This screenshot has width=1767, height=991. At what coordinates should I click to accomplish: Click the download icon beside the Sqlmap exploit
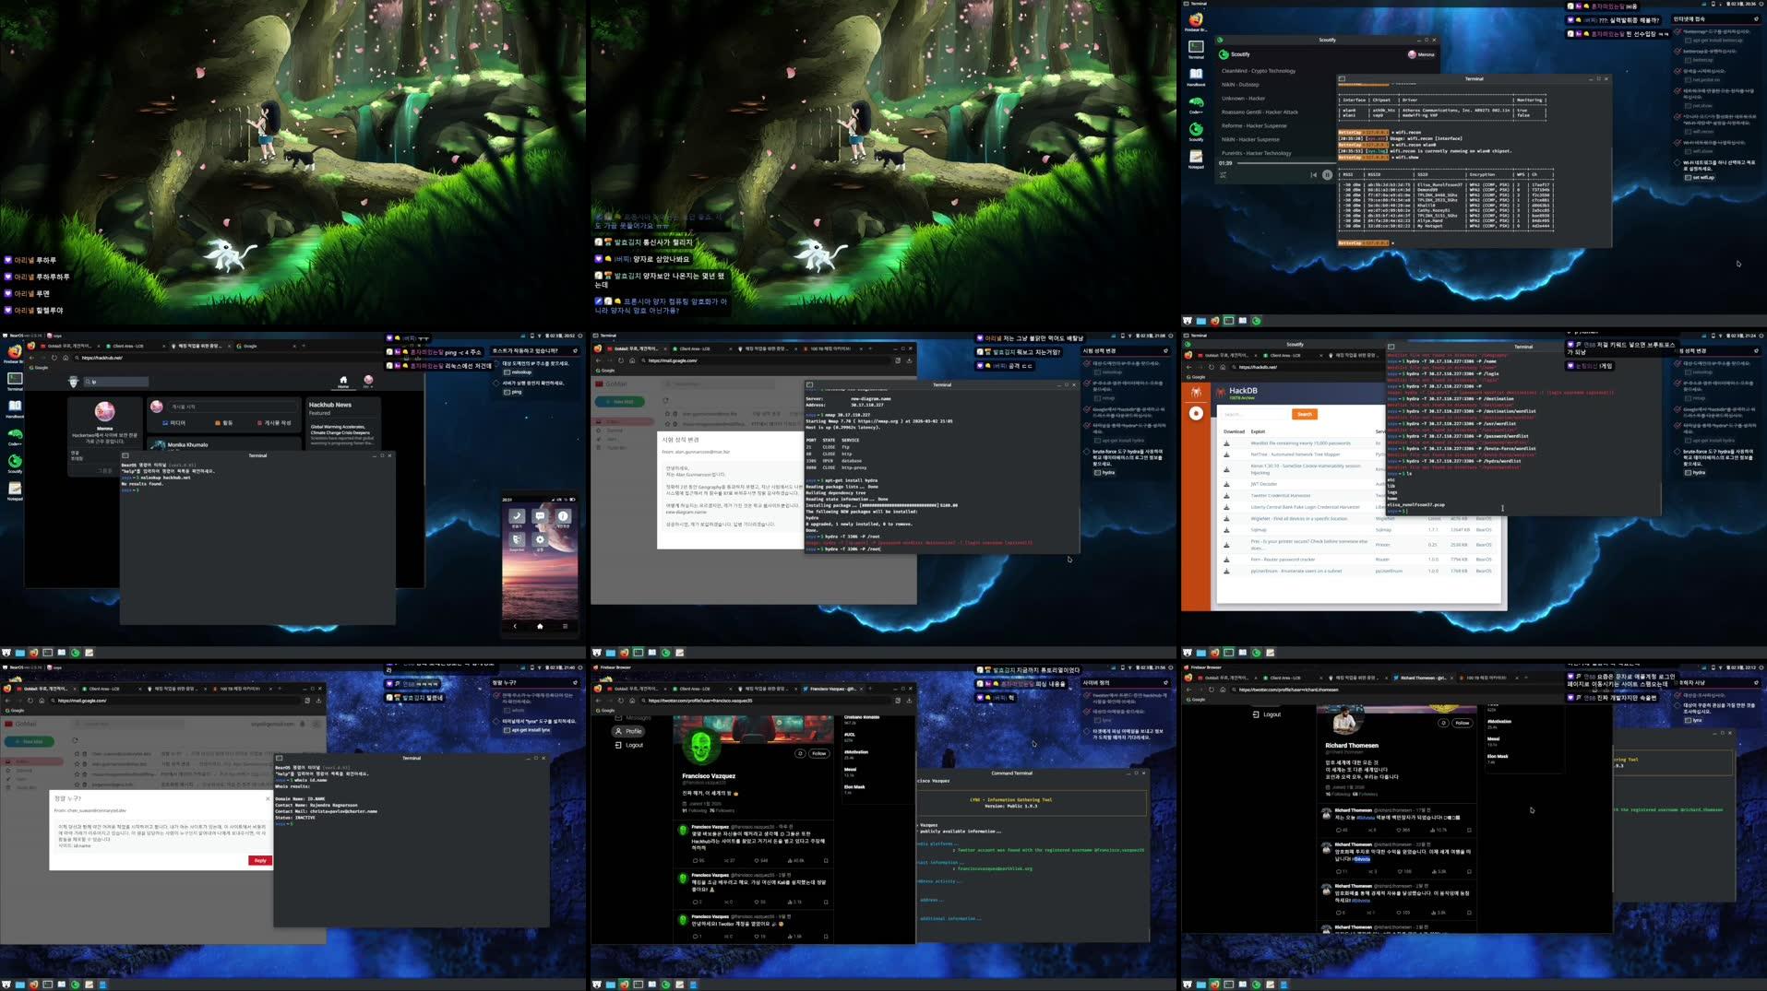coord(1226,530)
